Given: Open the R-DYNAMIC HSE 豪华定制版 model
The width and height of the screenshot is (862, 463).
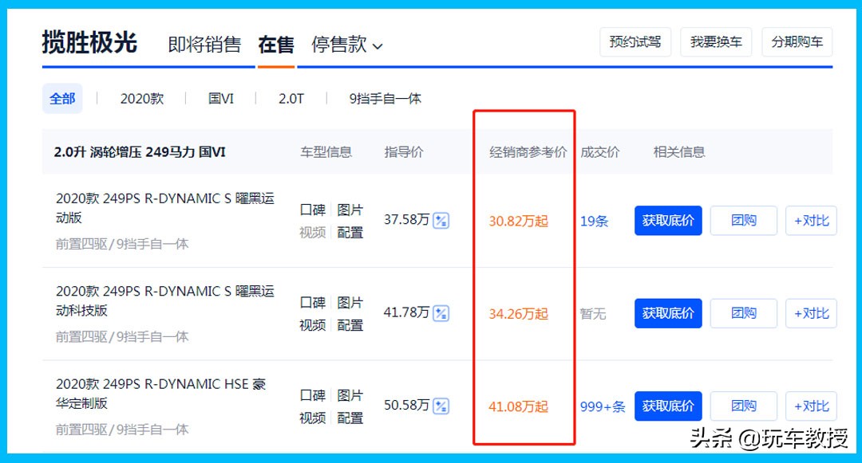Looking at the screenshot, I should [160, 394].
